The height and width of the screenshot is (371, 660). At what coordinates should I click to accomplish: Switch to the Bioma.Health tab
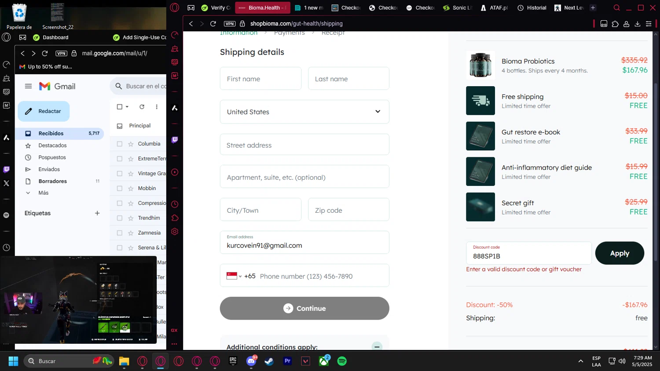pos(263,7)
